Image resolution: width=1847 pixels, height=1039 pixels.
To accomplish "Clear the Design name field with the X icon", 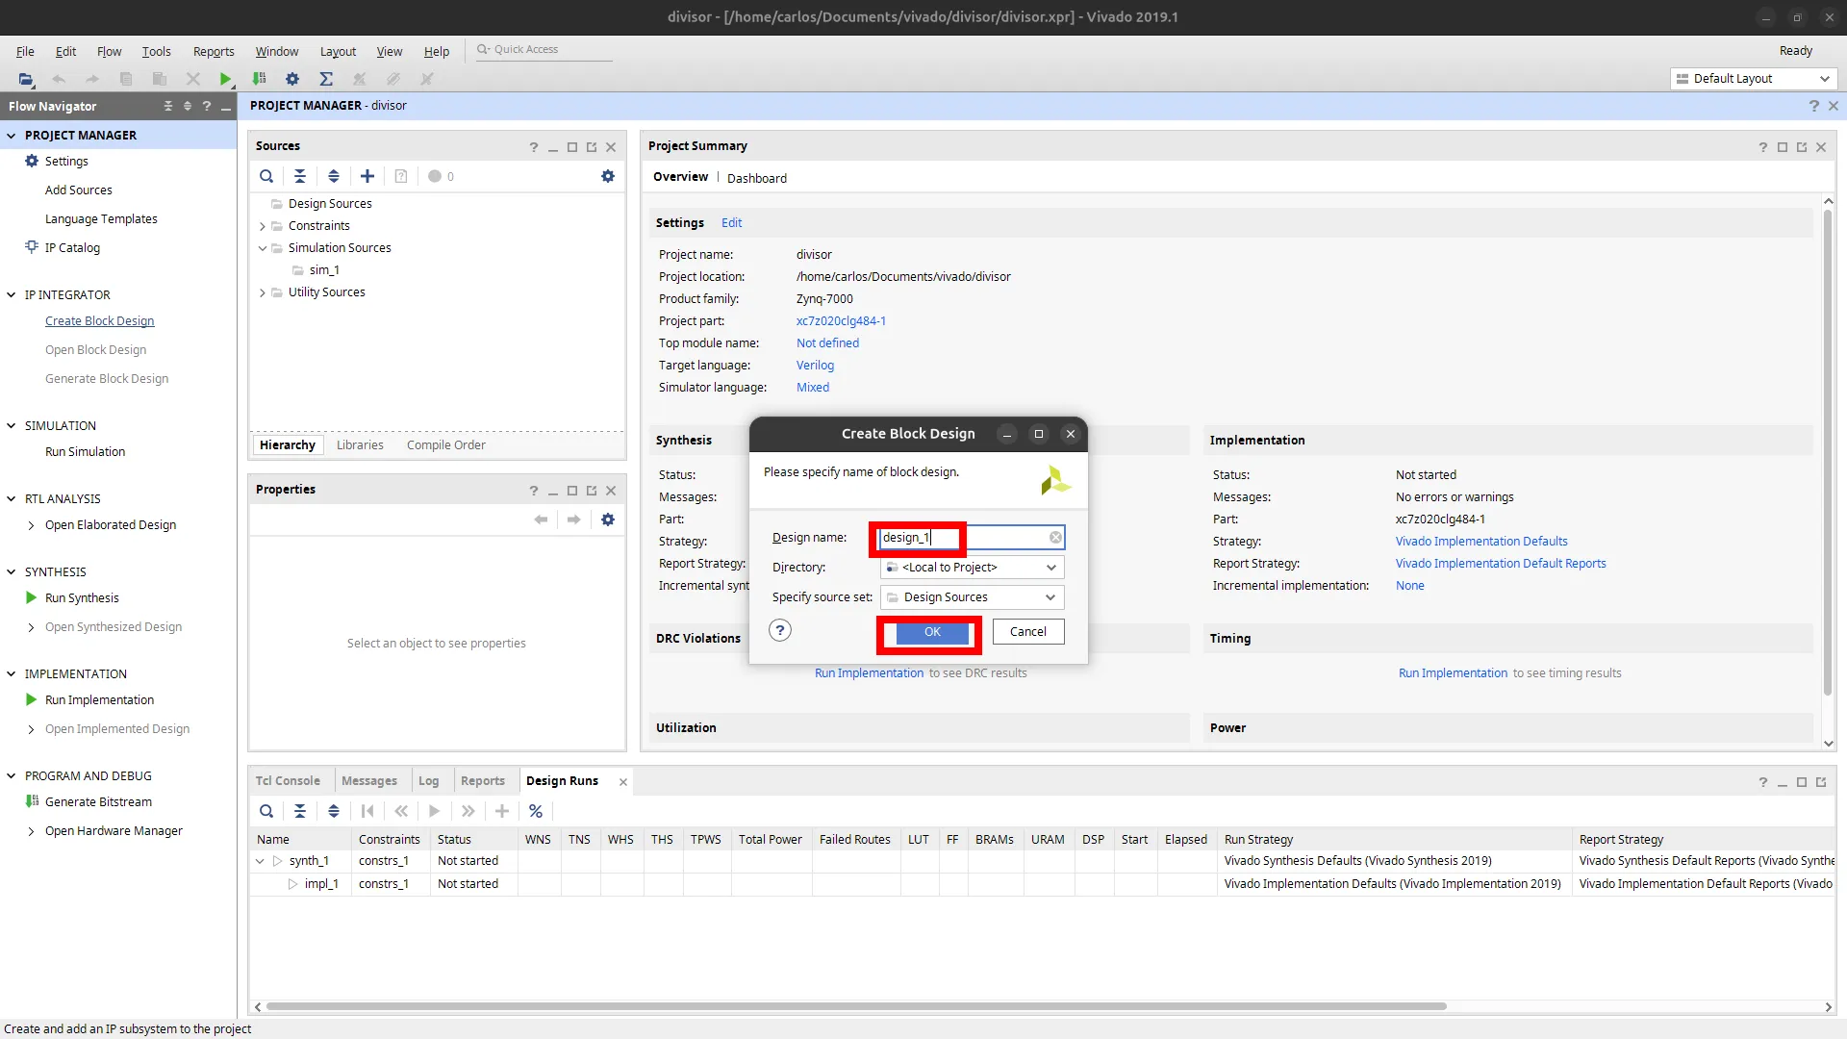I will pyautogui.click(x=1055, y=538).
